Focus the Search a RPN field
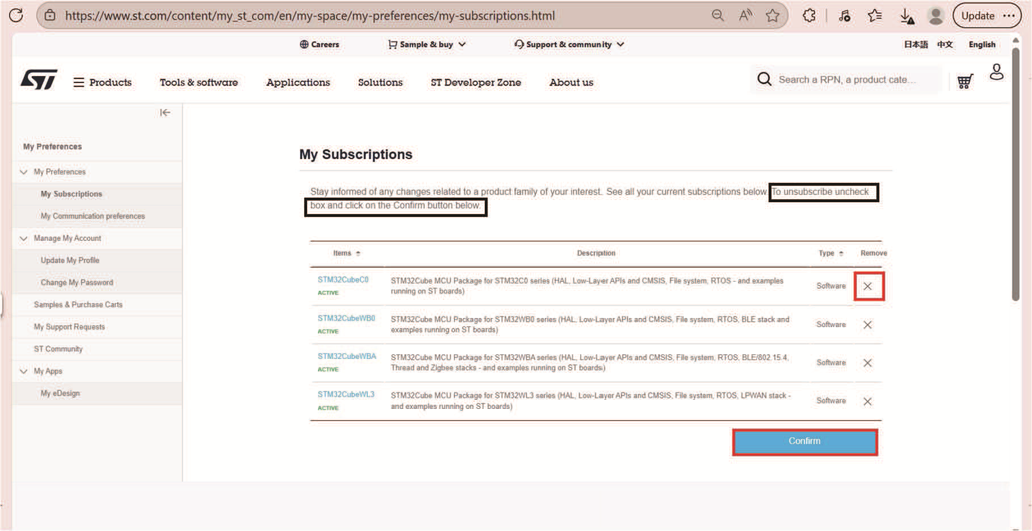The width and height of the screenshot is (1032, 531). coord(847,80)
